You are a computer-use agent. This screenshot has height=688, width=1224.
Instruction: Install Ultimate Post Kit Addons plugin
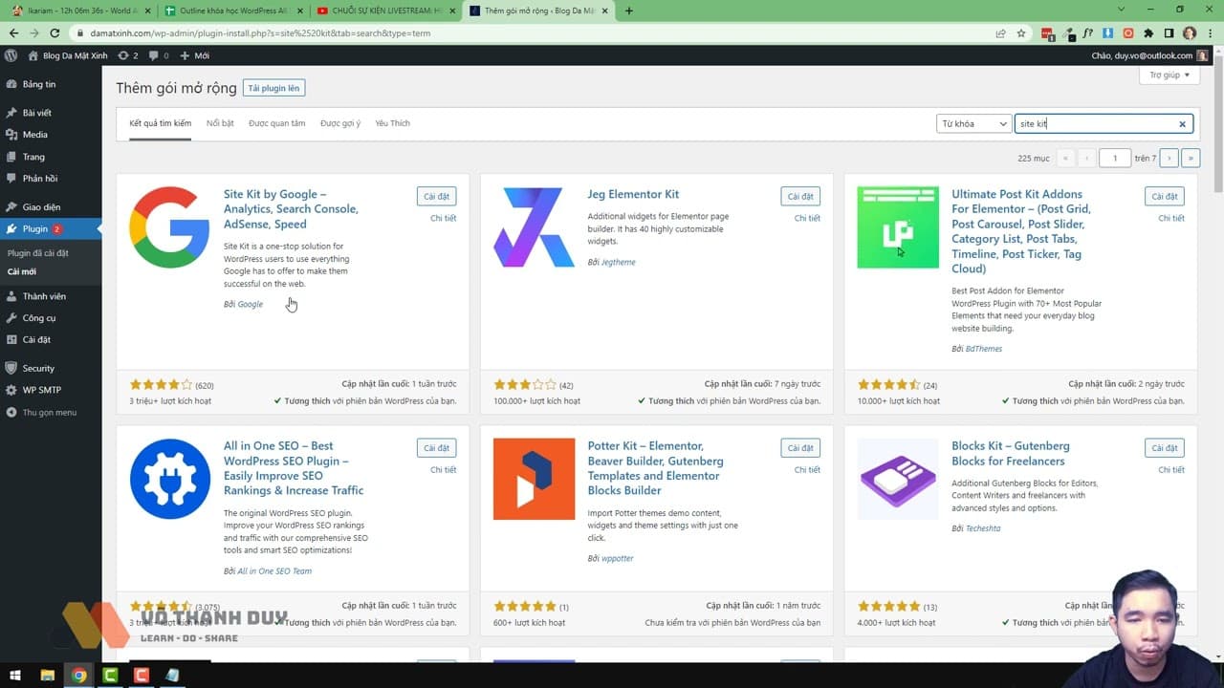click(x=1164, y=197)
